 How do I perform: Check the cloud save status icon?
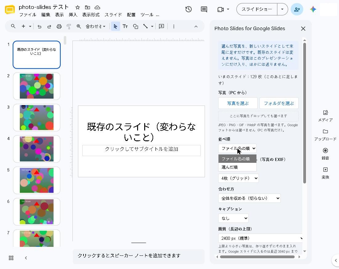pos(97,8)
